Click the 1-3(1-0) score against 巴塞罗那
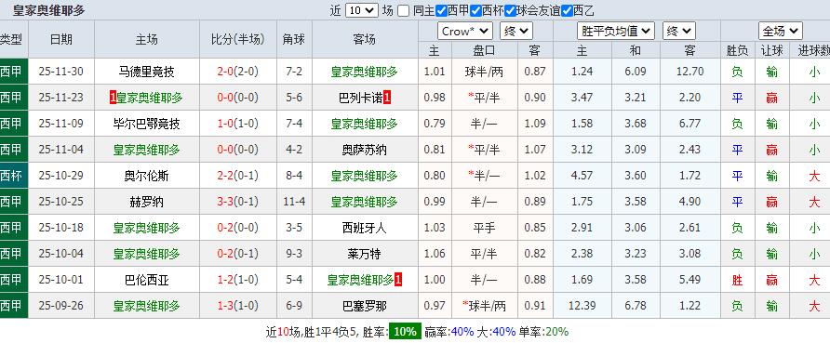830x343 pixels. (237, 306)
